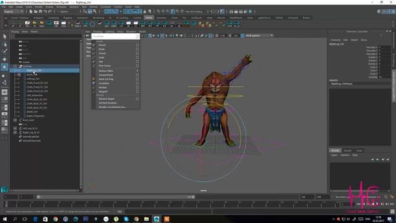Open the viewport Shading menu
This screenshot has width=396, height=223.
98,32
